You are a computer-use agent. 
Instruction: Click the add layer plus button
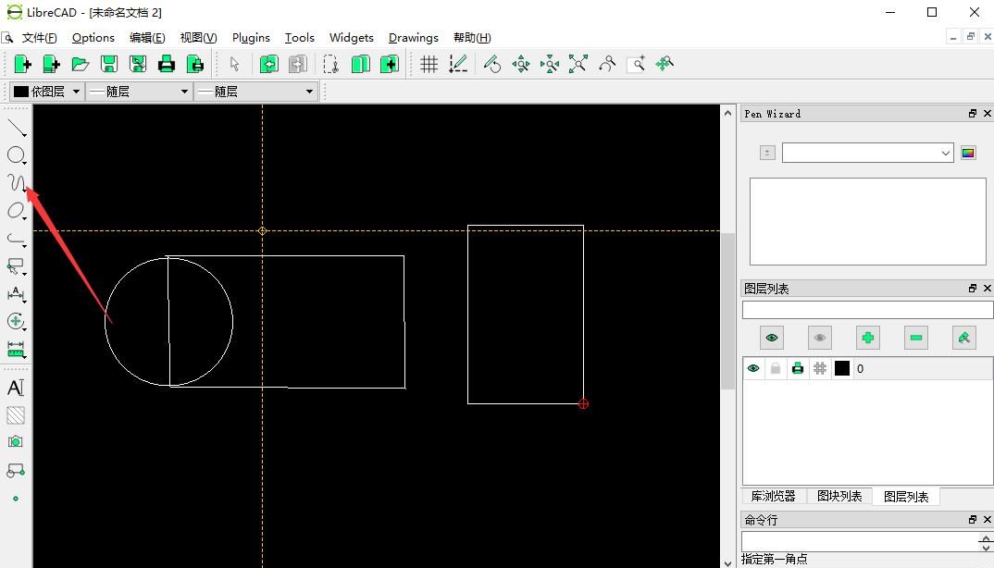pos(867,338)
